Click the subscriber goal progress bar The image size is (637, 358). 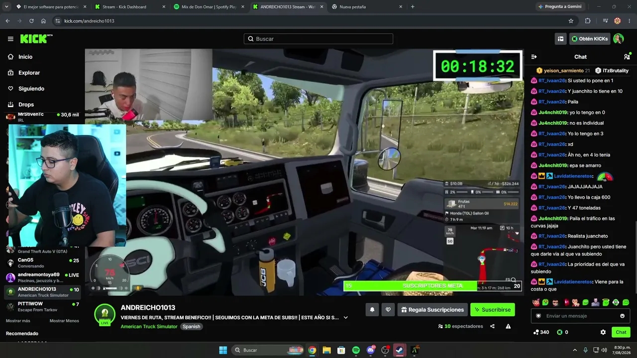(432, 286)
